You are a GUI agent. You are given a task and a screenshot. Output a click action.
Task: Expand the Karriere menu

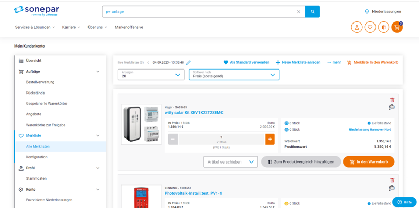[x=71, y=27]
